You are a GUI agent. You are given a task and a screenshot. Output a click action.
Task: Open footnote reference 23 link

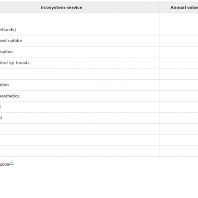click(11, 163)
